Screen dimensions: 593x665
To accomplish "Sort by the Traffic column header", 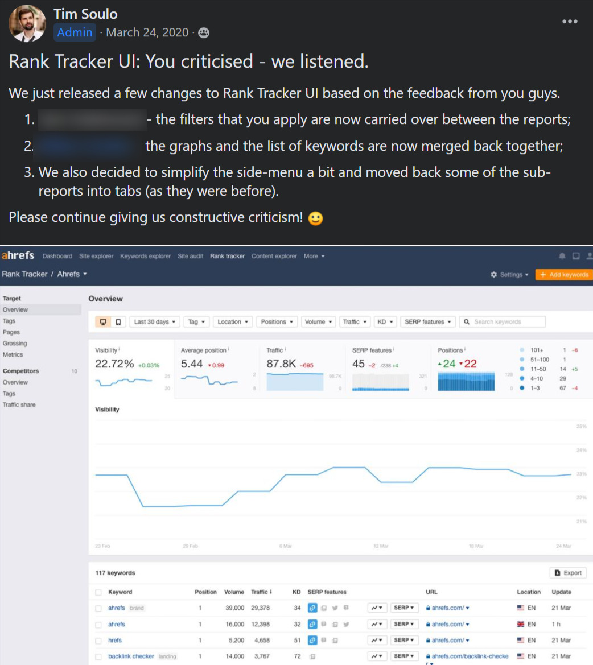I will tap(259, 592).
